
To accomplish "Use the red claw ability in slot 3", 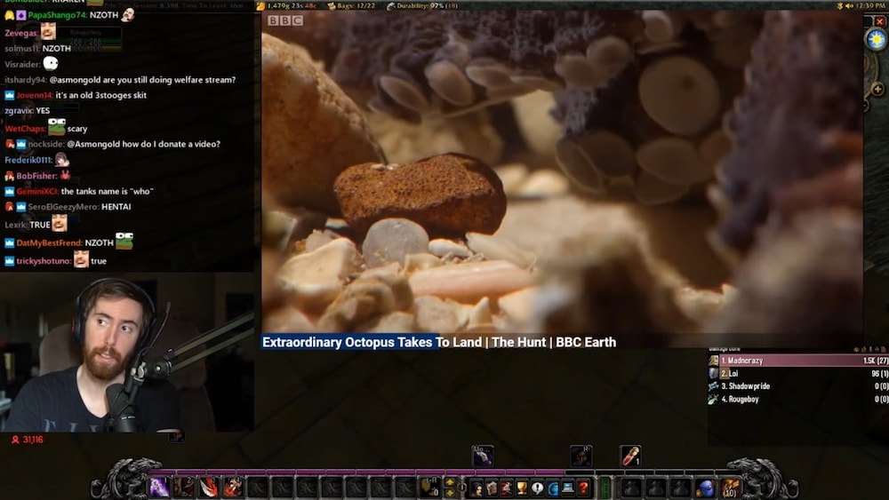I will click(209, 488).
